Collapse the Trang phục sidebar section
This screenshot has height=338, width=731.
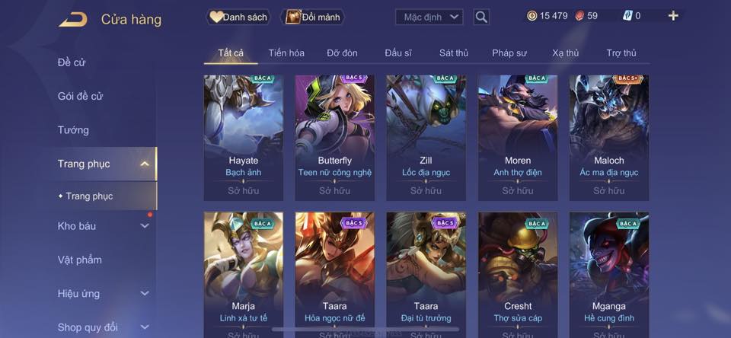coord(145,164)
